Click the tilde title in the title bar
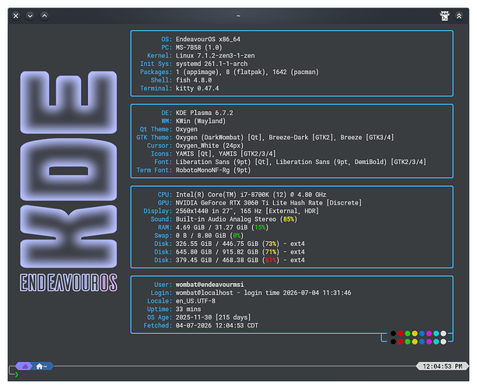 click(x=238, y=16)
